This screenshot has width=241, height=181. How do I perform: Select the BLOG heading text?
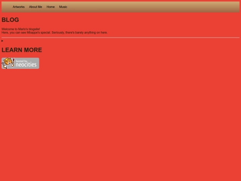click(x=10, y=20)
